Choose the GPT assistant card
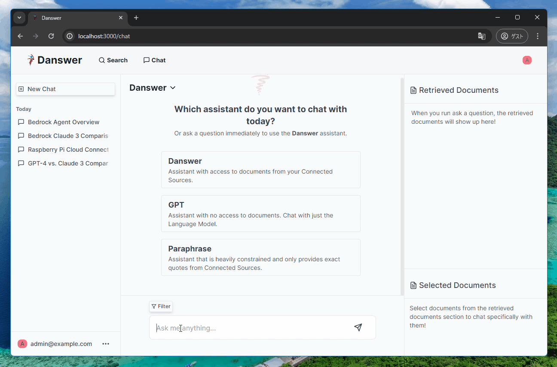 coord(260,214)
